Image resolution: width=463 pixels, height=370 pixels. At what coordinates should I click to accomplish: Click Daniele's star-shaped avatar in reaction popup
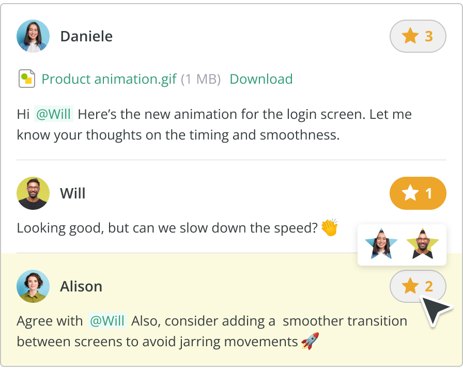[381, 244]
